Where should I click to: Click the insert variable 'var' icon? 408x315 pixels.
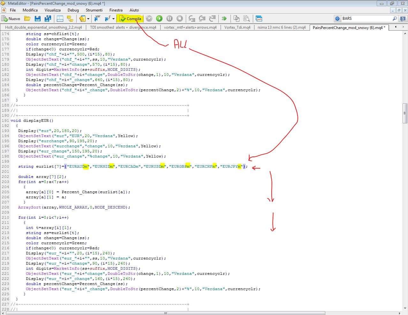point(97,18)
